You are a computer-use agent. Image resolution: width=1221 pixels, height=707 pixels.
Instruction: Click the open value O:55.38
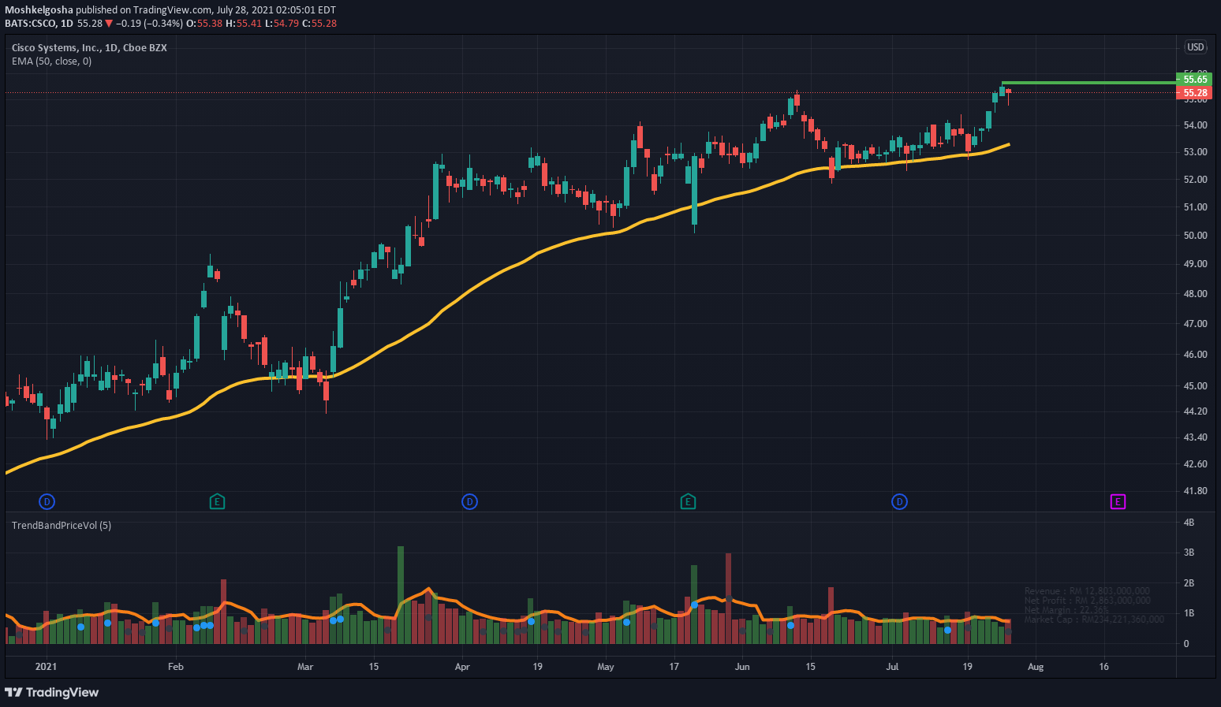coord(204,24)
